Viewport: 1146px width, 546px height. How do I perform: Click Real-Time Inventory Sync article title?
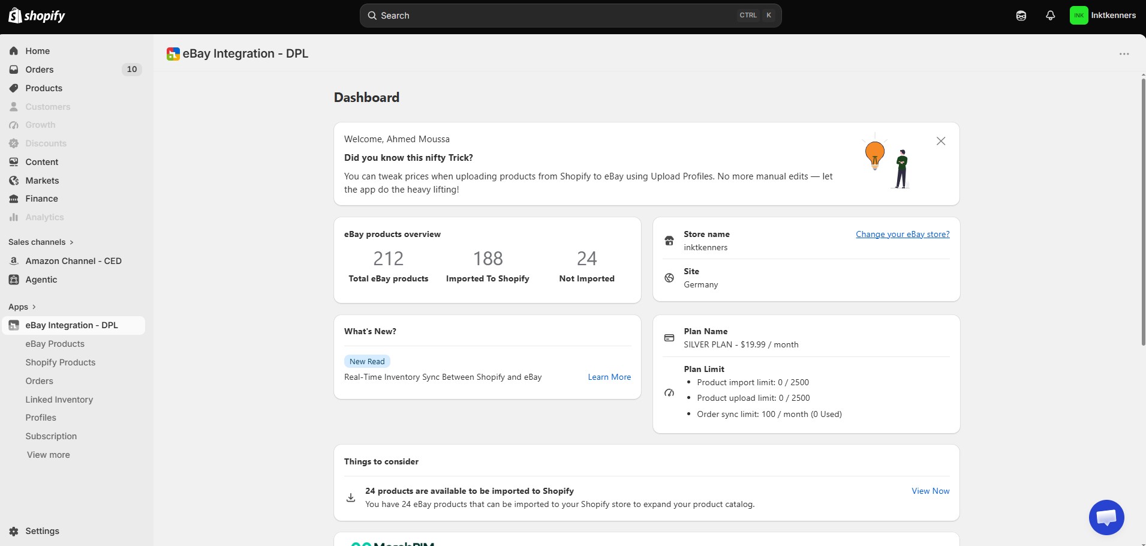coord(443,377)
